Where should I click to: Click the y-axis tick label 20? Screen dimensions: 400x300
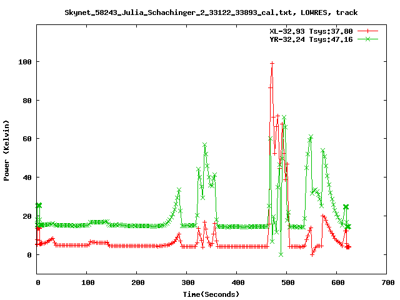coord(27,216)
